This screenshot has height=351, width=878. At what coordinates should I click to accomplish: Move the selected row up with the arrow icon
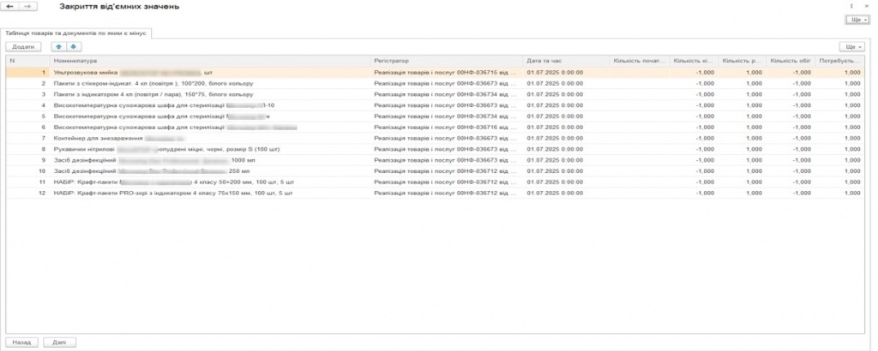pos(58,46)
